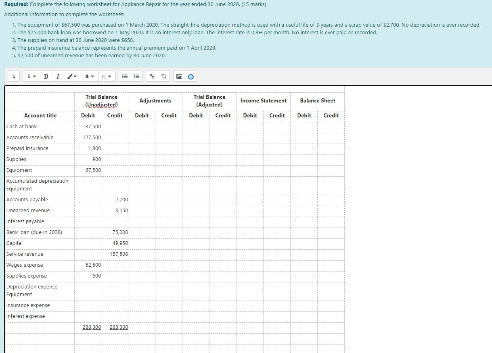Click the 52,500 wages expense debit
The image size is (492, 353).
click(x=93, y=265)
